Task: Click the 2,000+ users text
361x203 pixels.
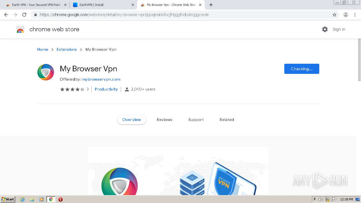Action: (x=143, y=89)
